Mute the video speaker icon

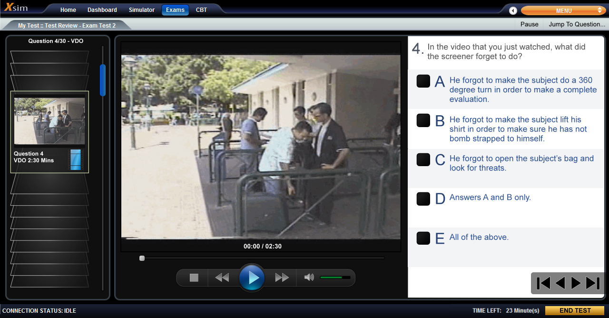[309, 278]
